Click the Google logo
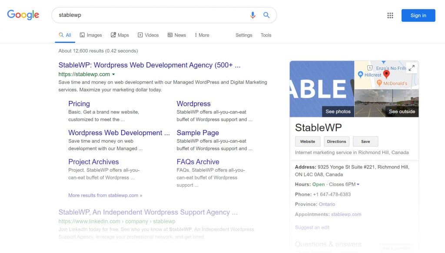 (23, 15)
